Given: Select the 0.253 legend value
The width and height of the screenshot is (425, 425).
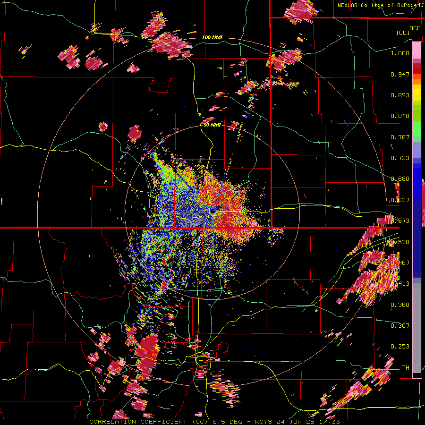Looking at the screenshot, I should (x=400, y=347).
